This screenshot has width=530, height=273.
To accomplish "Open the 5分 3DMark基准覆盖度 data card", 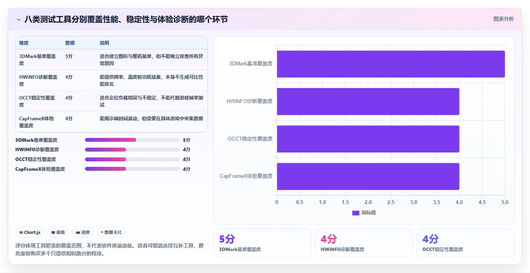I will (x=262, y=243).
